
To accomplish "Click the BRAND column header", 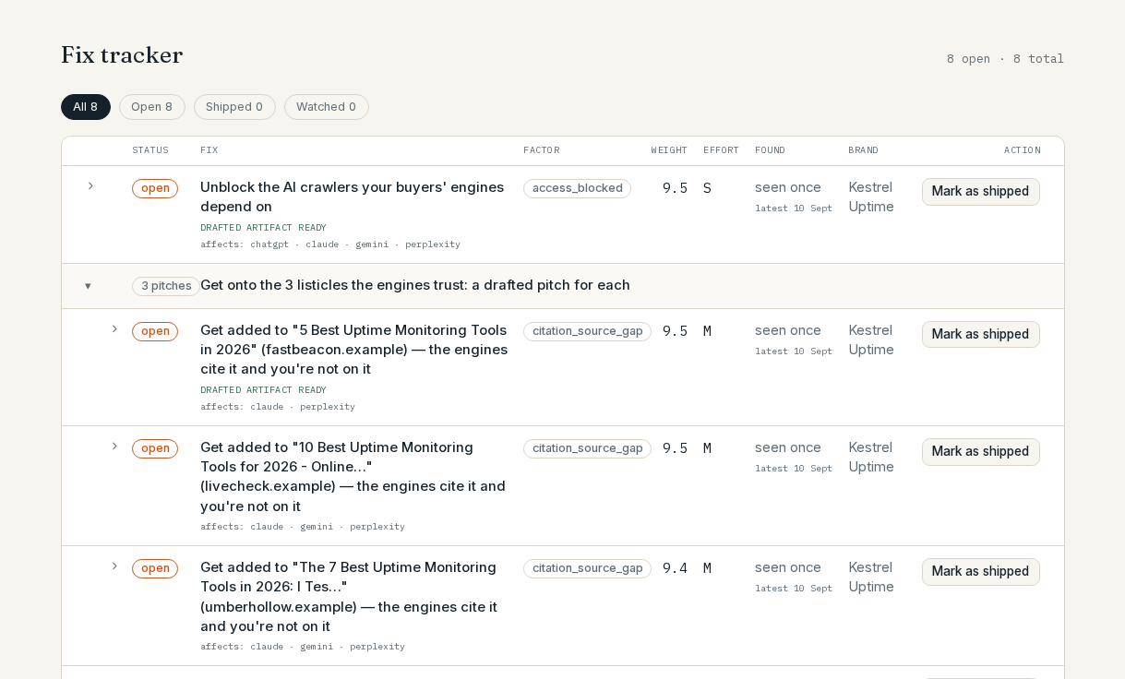I will point(864,150).
